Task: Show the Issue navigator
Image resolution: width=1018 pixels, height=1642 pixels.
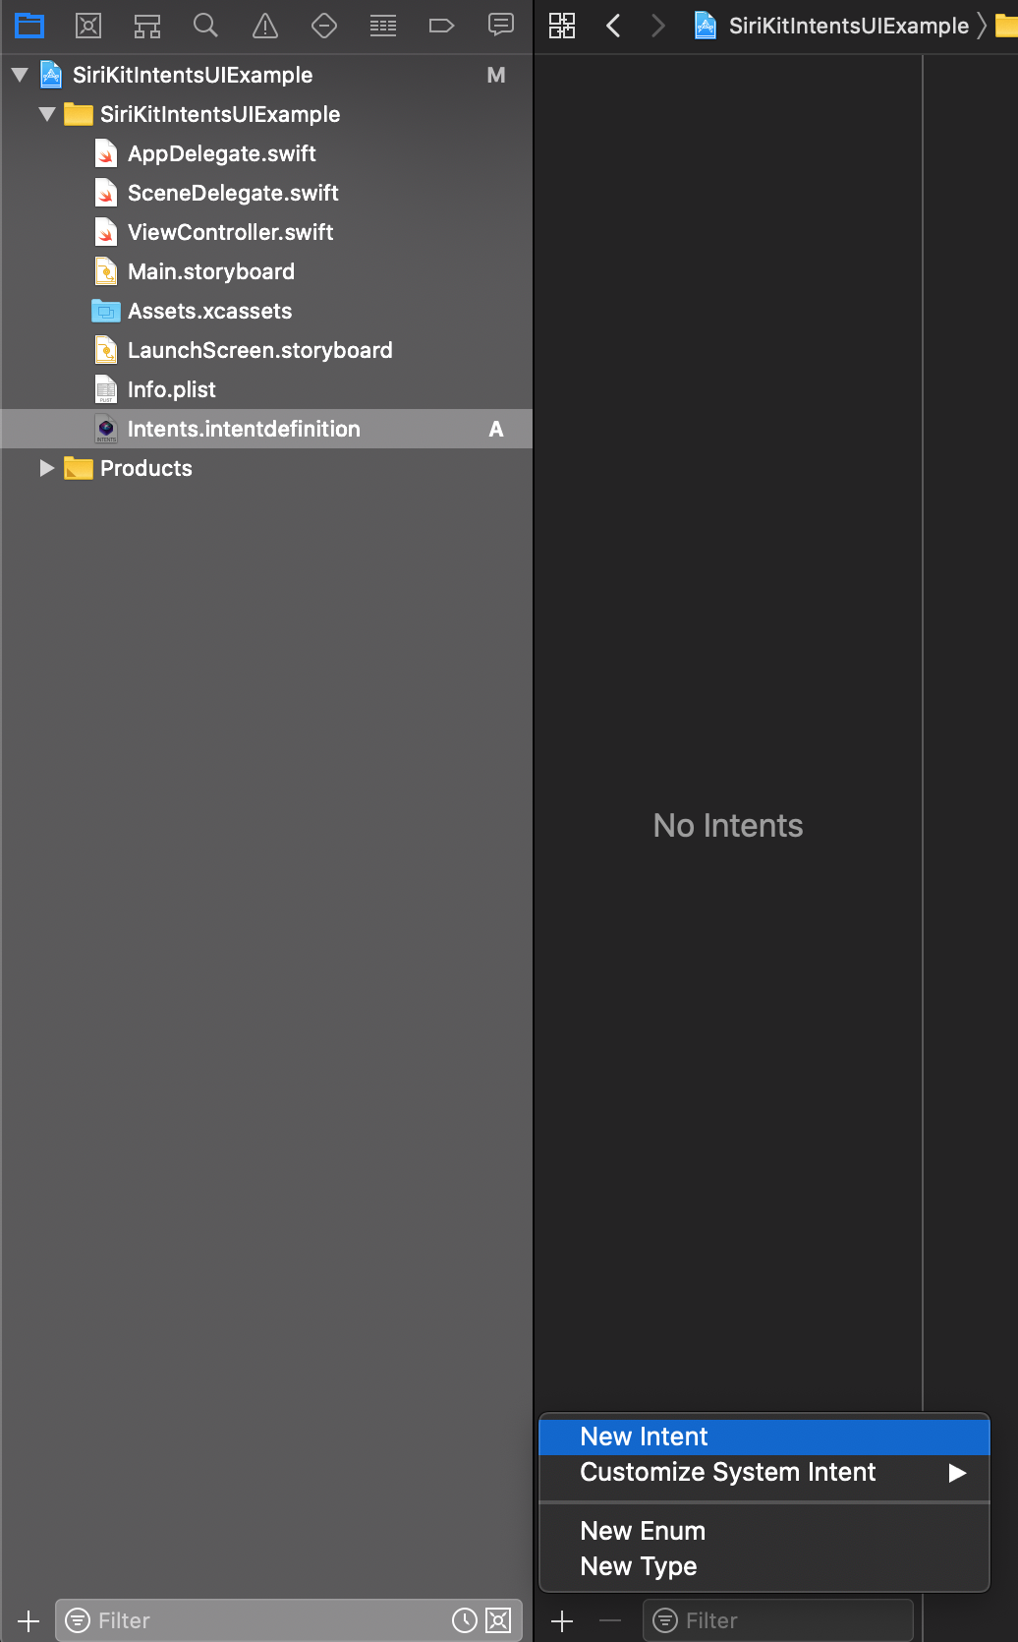Action: [x=265, y=26]
